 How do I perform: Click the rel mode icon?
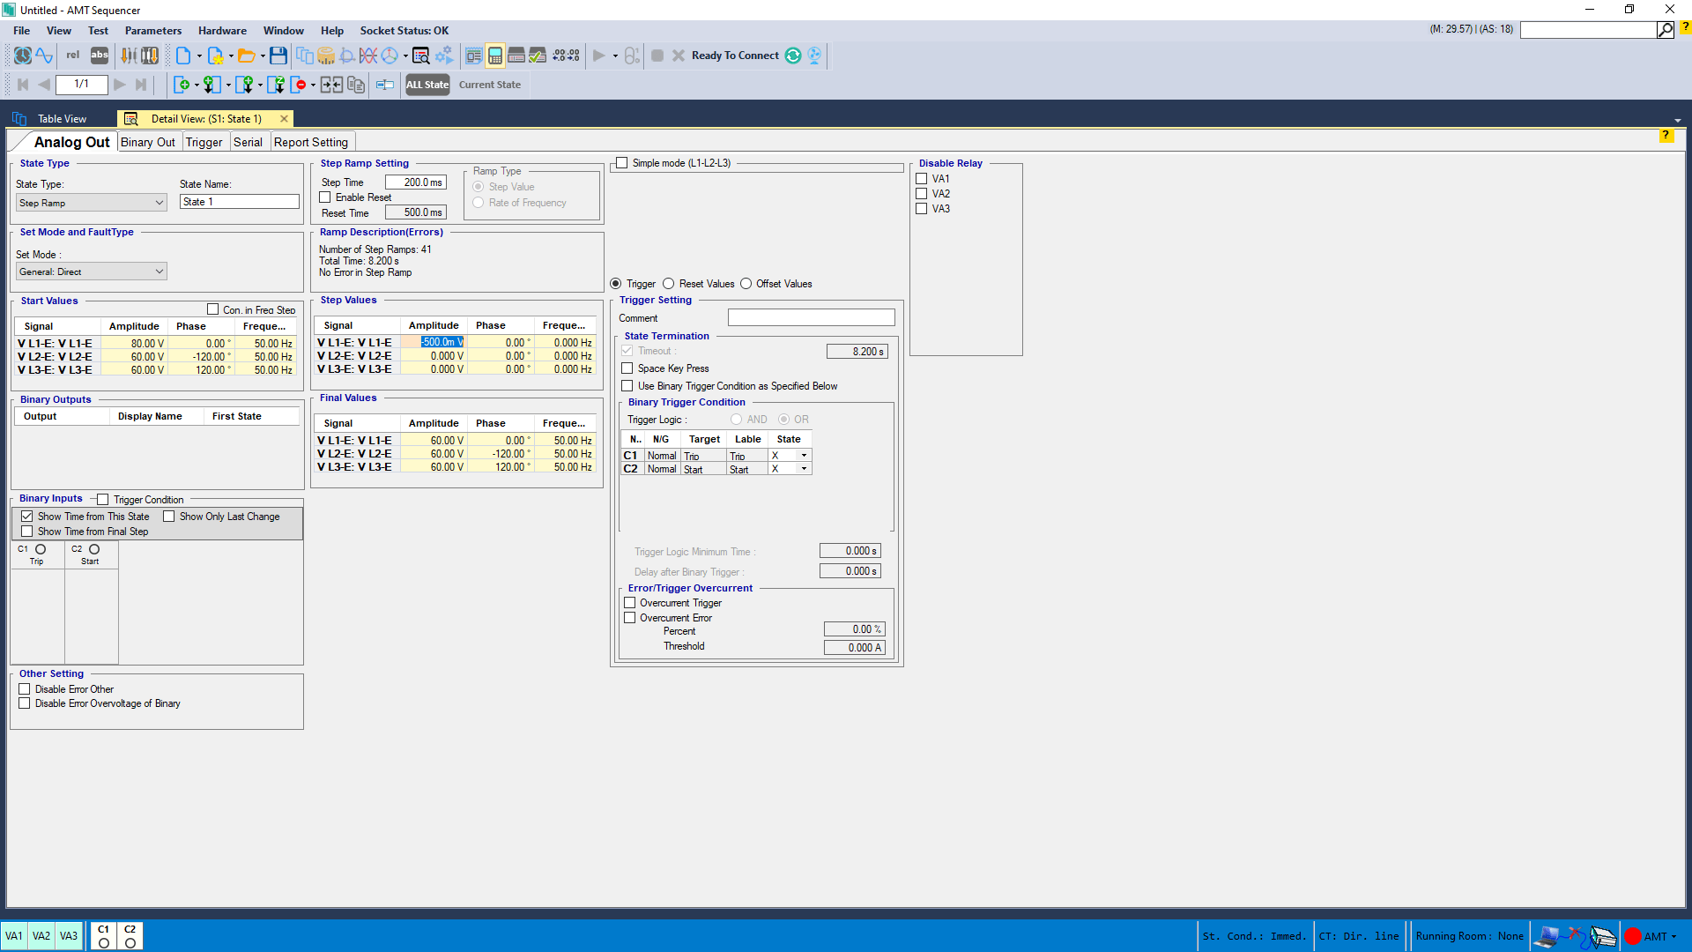point(72,56)
